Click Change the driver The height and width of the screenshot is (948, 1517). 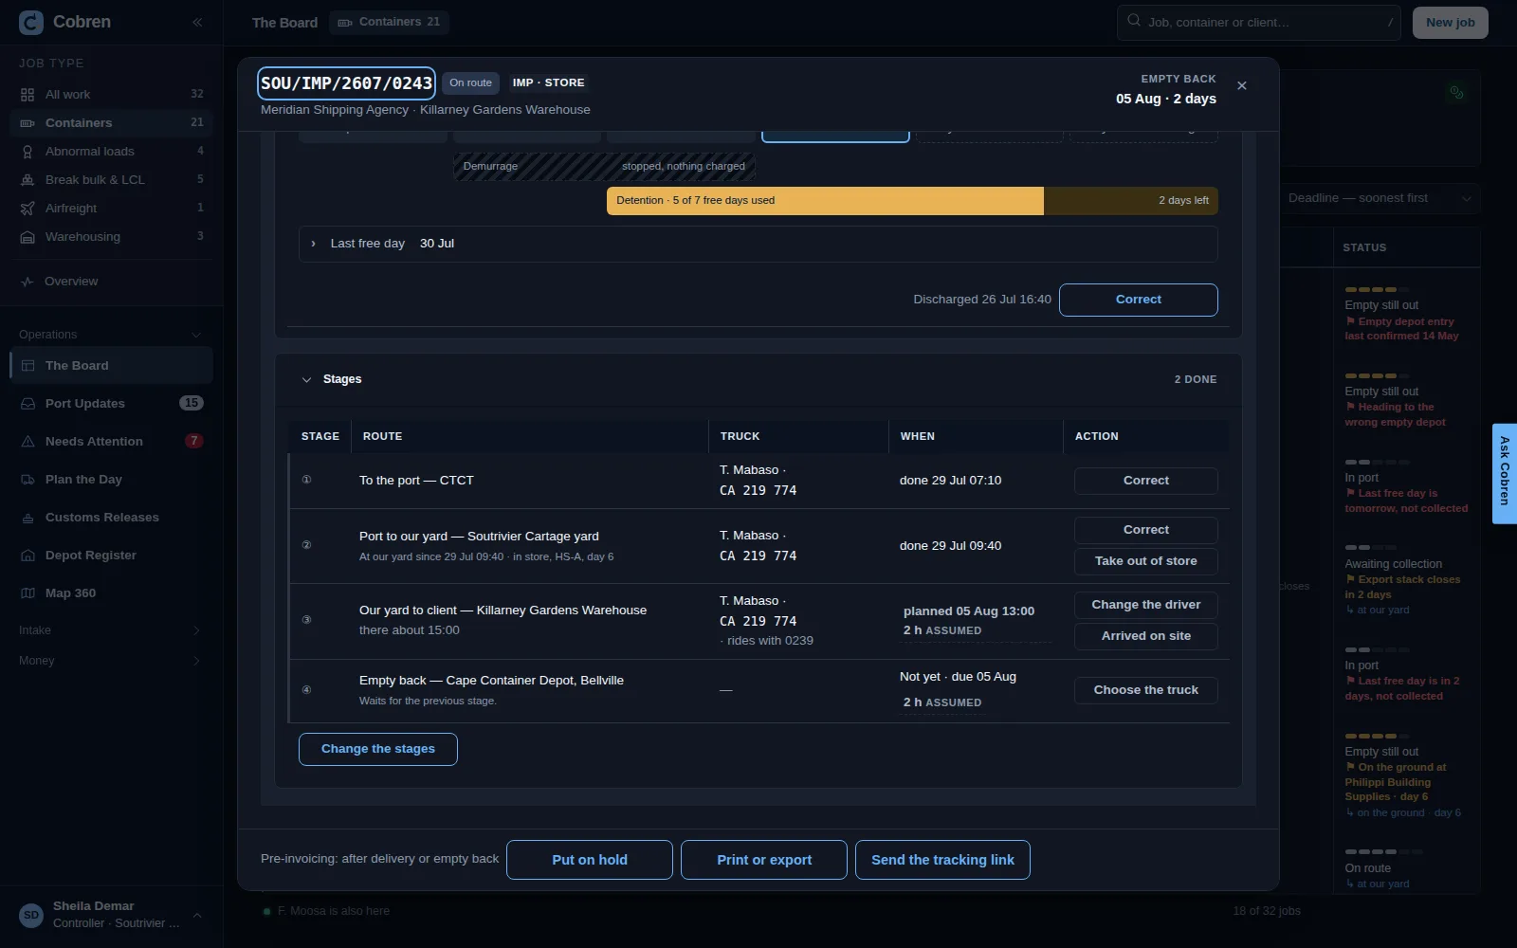(x=1145, y=605)
